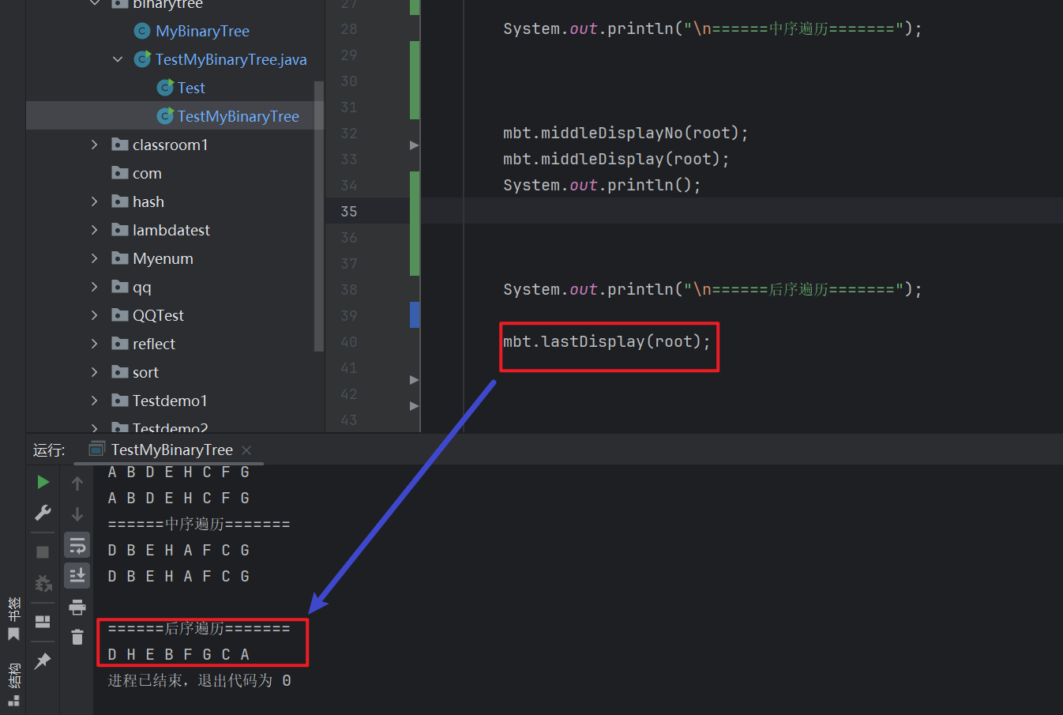This screenshot has width=1063, height=715.
Task: Select the Myenum folder label
Action: coord(163,258)
